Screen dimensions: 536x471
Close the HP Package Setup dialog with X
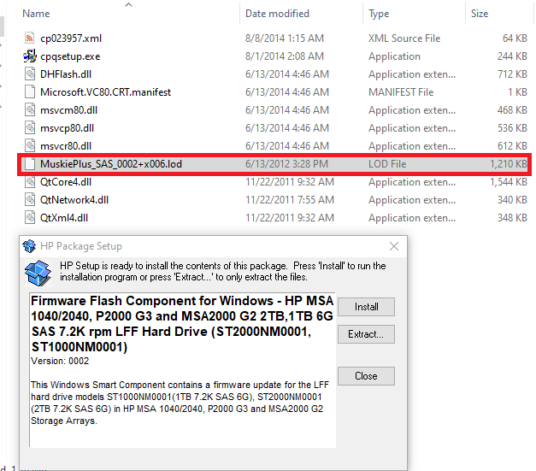click(394, 246)
